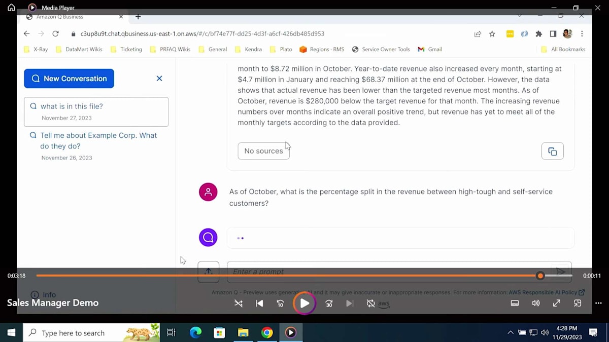Switch to Chrome in taskbar
The height and width of the screenshot is (342, 609).
(x=267, y=333)
